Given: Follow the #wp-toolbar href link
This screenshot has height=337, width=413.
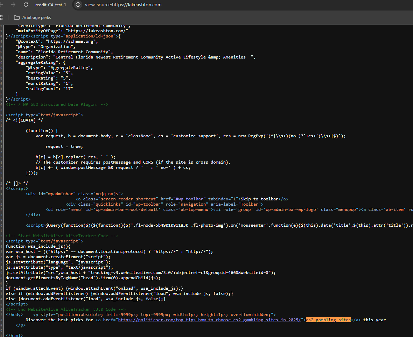Looking at the screenshot, I should 190,199.
